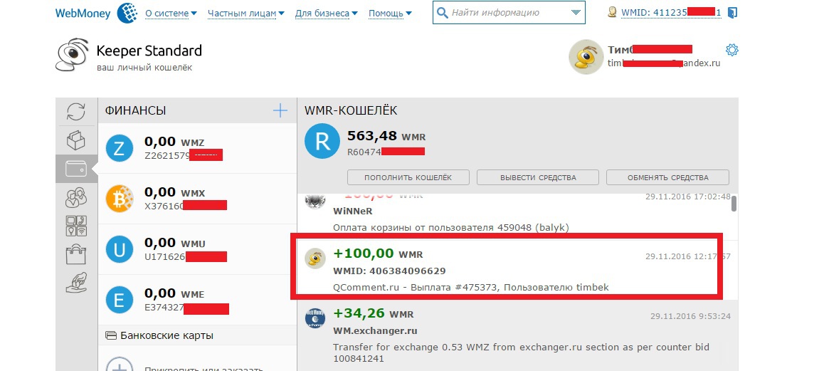819x371 pixels.
Task: Click the +100,00 WMR amount
Action: (378, 254)
